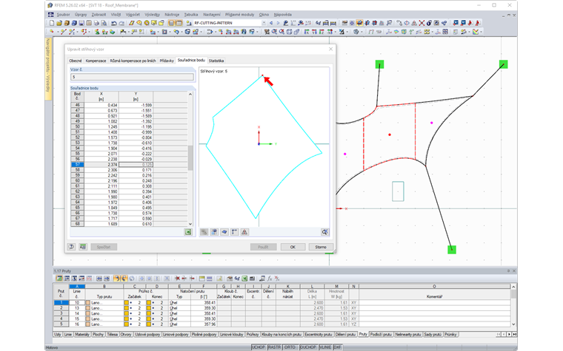Click the highlighted isometric view icon
This screenshot has height=351, width=563.
click(359, 23)
